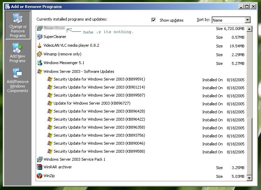261x190 pixels.
Task: Click the icon for update KB899587
Action: pos(50,95)
